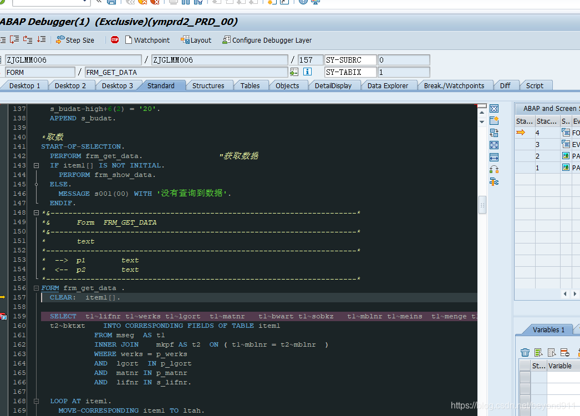Click the first empty Variable name cell
This screenshot has height=416, width=580.
(x=563, y=377)
